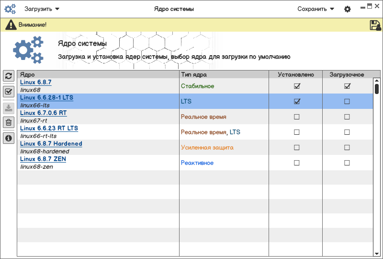Click scrollbar down arrow in kernel list
This screenshot has width=383, height=259.
click(x=376, y=253)
